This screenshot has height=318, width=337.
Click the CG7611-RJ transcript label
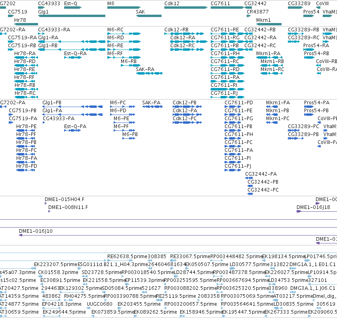coord(224,93)
